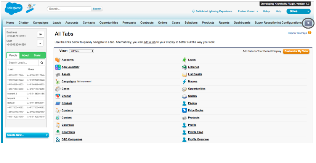Click the Macros lightning bolt icon
316x163 pixels.
(x=184, y=81)
